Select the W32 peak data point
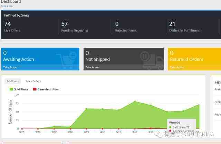The image size is (221, 144). click(135, 101)
